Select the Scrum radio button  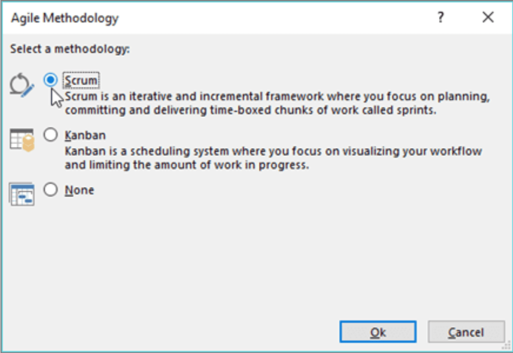pos(50,80)
